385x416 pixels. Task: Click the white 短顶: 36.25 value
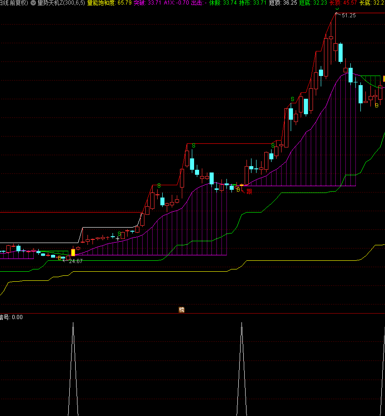coord(283,3)
